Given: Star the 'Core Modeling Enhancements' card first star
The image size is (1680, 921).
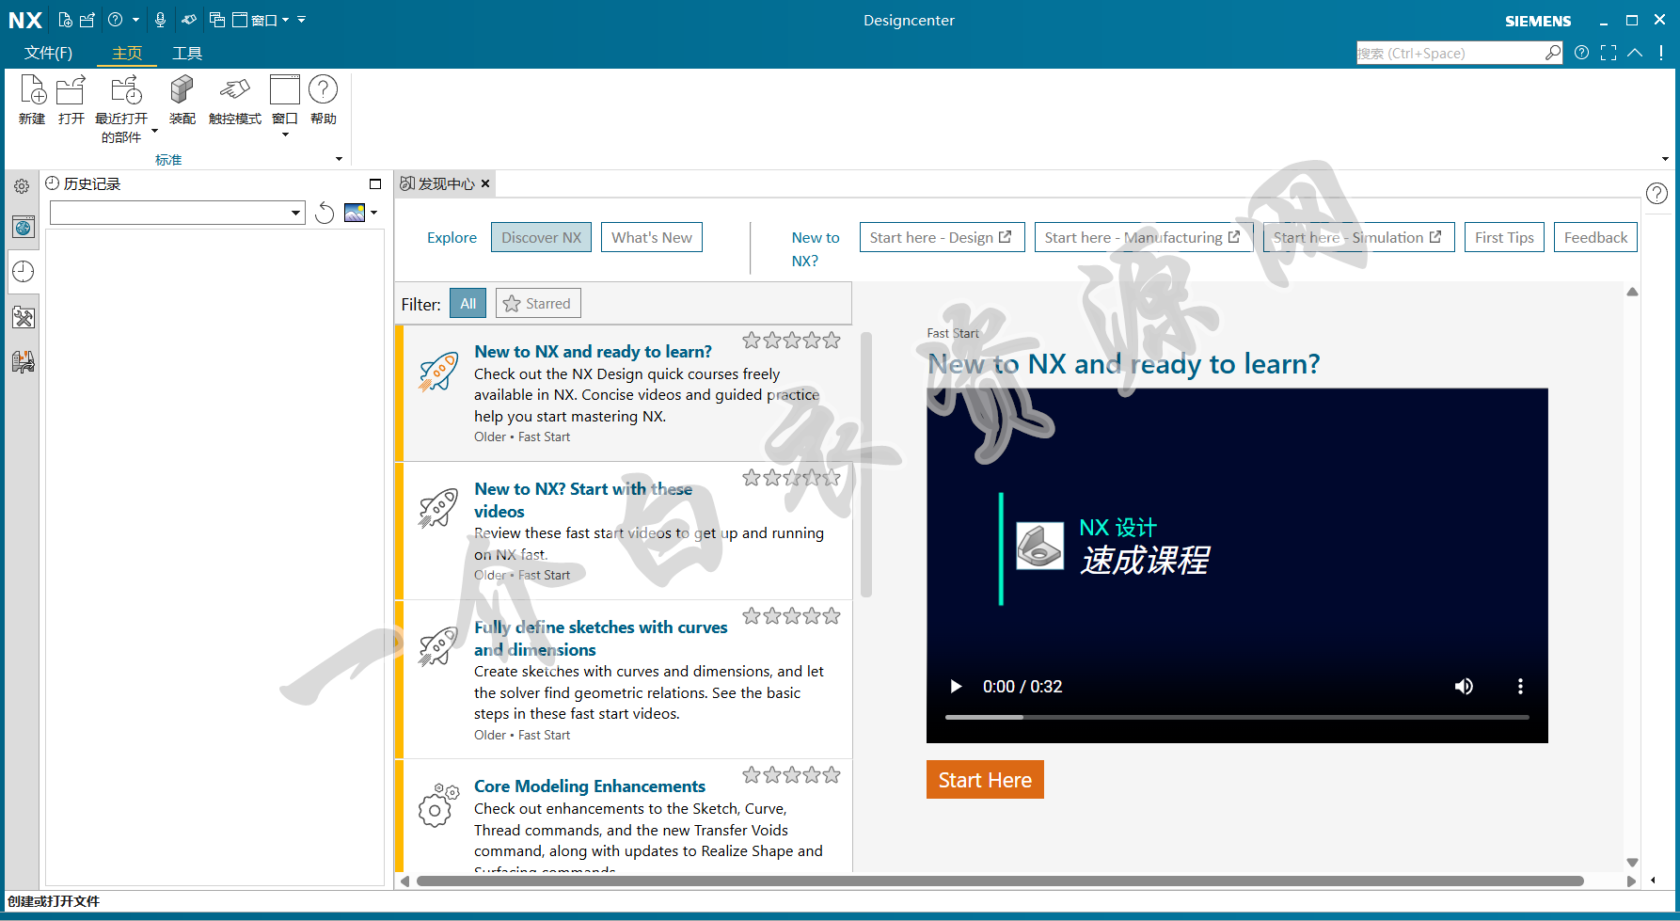Looking at the screenshot, I should (752, 775).
